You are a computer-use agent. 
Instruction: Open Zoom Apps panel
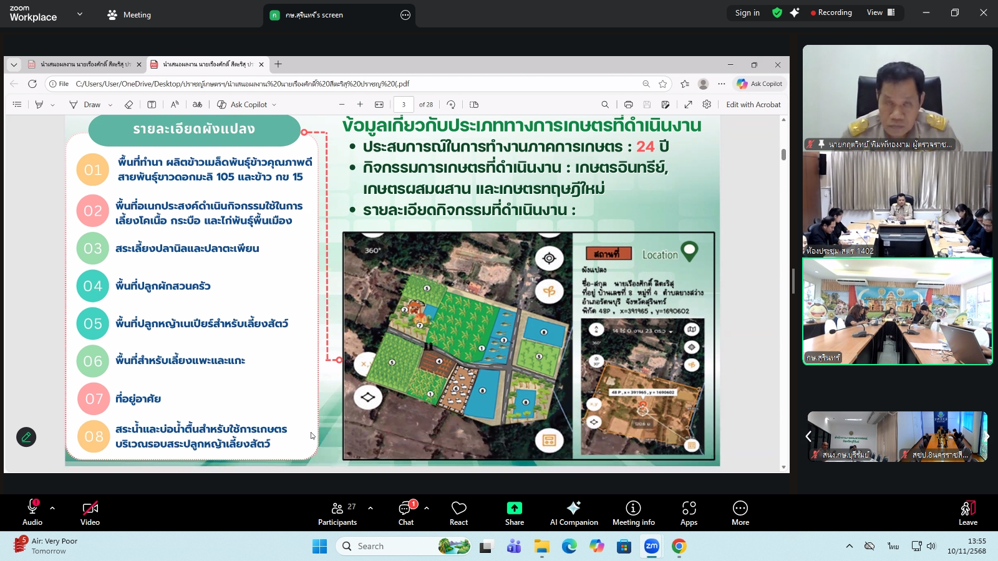689,512
